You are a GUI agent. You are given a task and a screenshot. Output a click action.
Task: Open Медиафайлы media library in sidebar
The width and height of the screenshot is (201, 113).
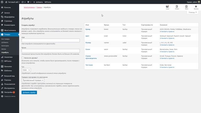9,17
